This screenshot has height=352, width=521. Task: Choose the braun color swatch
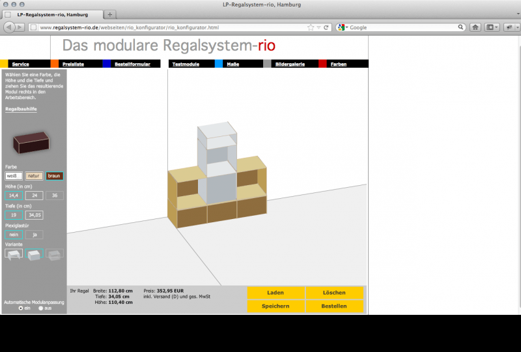55,175
